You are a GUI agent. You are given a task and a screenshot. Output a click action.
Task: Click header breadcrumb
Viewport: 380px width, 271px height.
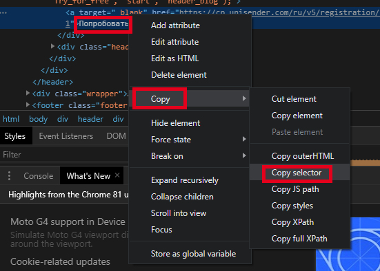click(x=90, y=119)
